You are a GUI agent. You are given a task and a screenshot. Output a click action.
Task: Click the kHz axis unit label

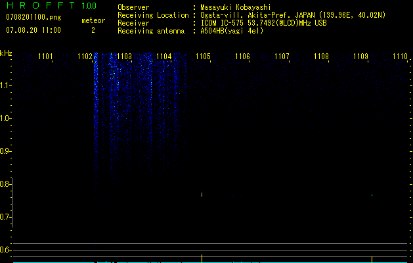[6, 53]
